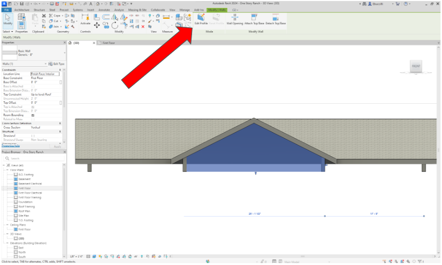Click the Edit Profile tool
This screenshot has height=265, width=442.
201,19
